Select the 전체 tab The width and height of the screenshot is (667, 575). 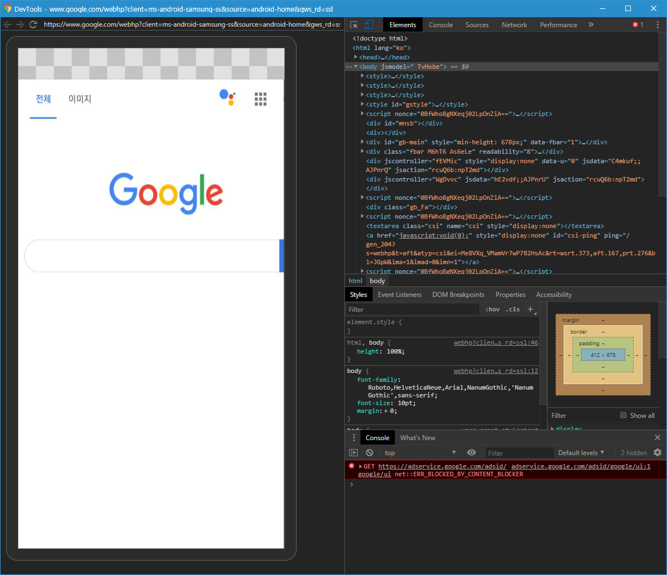[x=43, y=99]
